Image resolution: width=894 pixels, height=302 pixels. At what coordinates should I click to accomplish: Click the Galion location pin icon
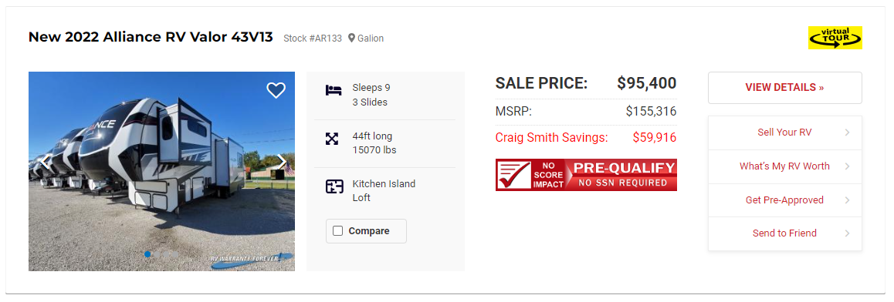351,38
